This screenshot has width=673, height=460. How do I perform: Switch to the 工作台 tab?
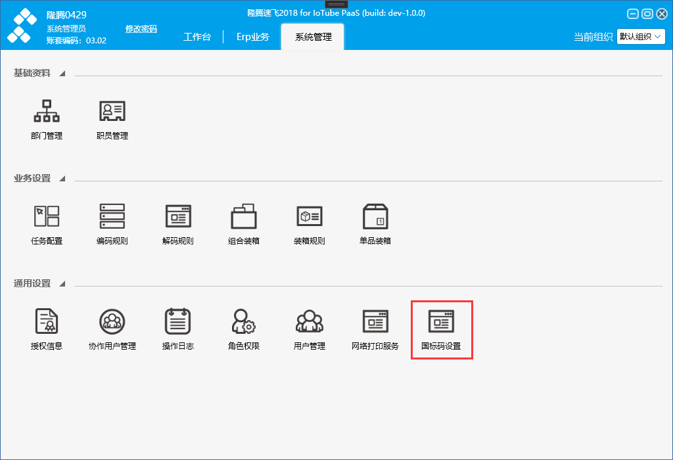197,37
